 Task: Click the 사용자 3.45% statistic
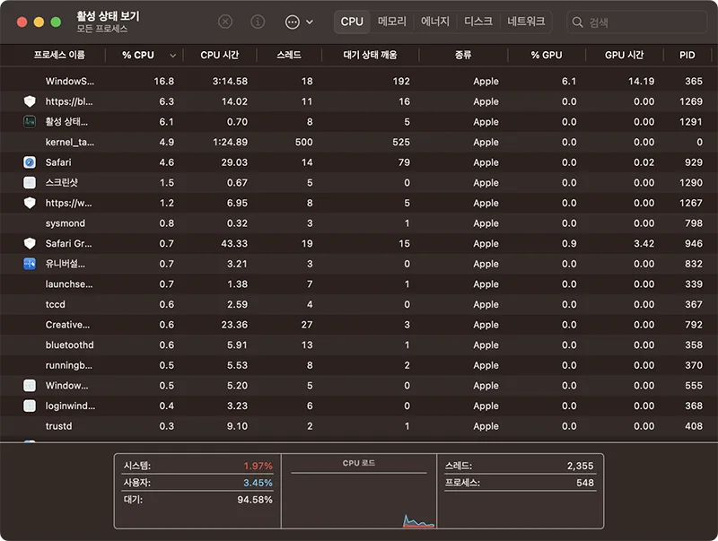(x=197, y=483)
